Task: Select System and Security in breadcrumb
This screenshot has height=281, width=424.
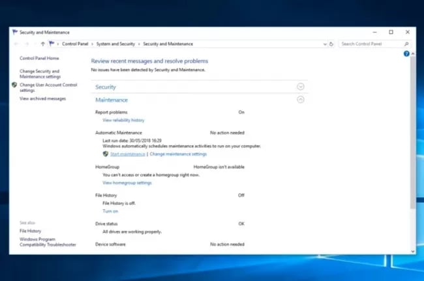Action: [x=115, y=44]
